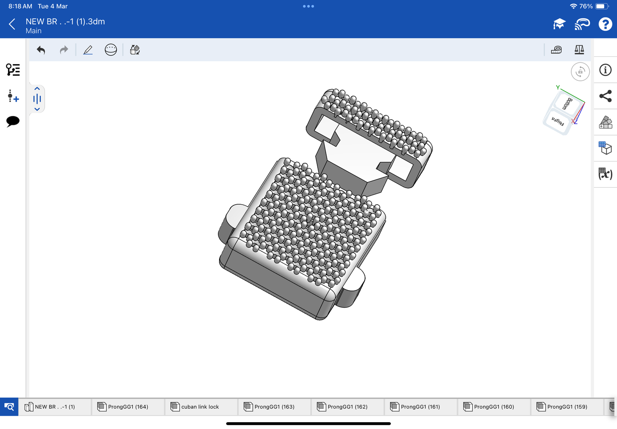
Task: Toggle the document Info panel
Action: (x=605, y=70)
